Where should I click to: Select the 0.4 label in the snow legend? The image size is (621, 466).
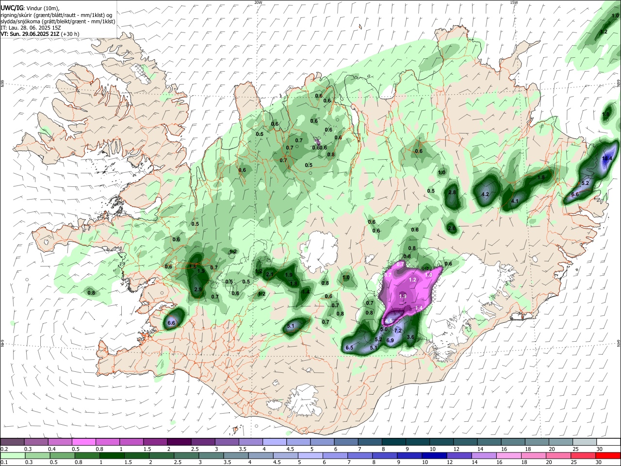[x=51, y=449]
